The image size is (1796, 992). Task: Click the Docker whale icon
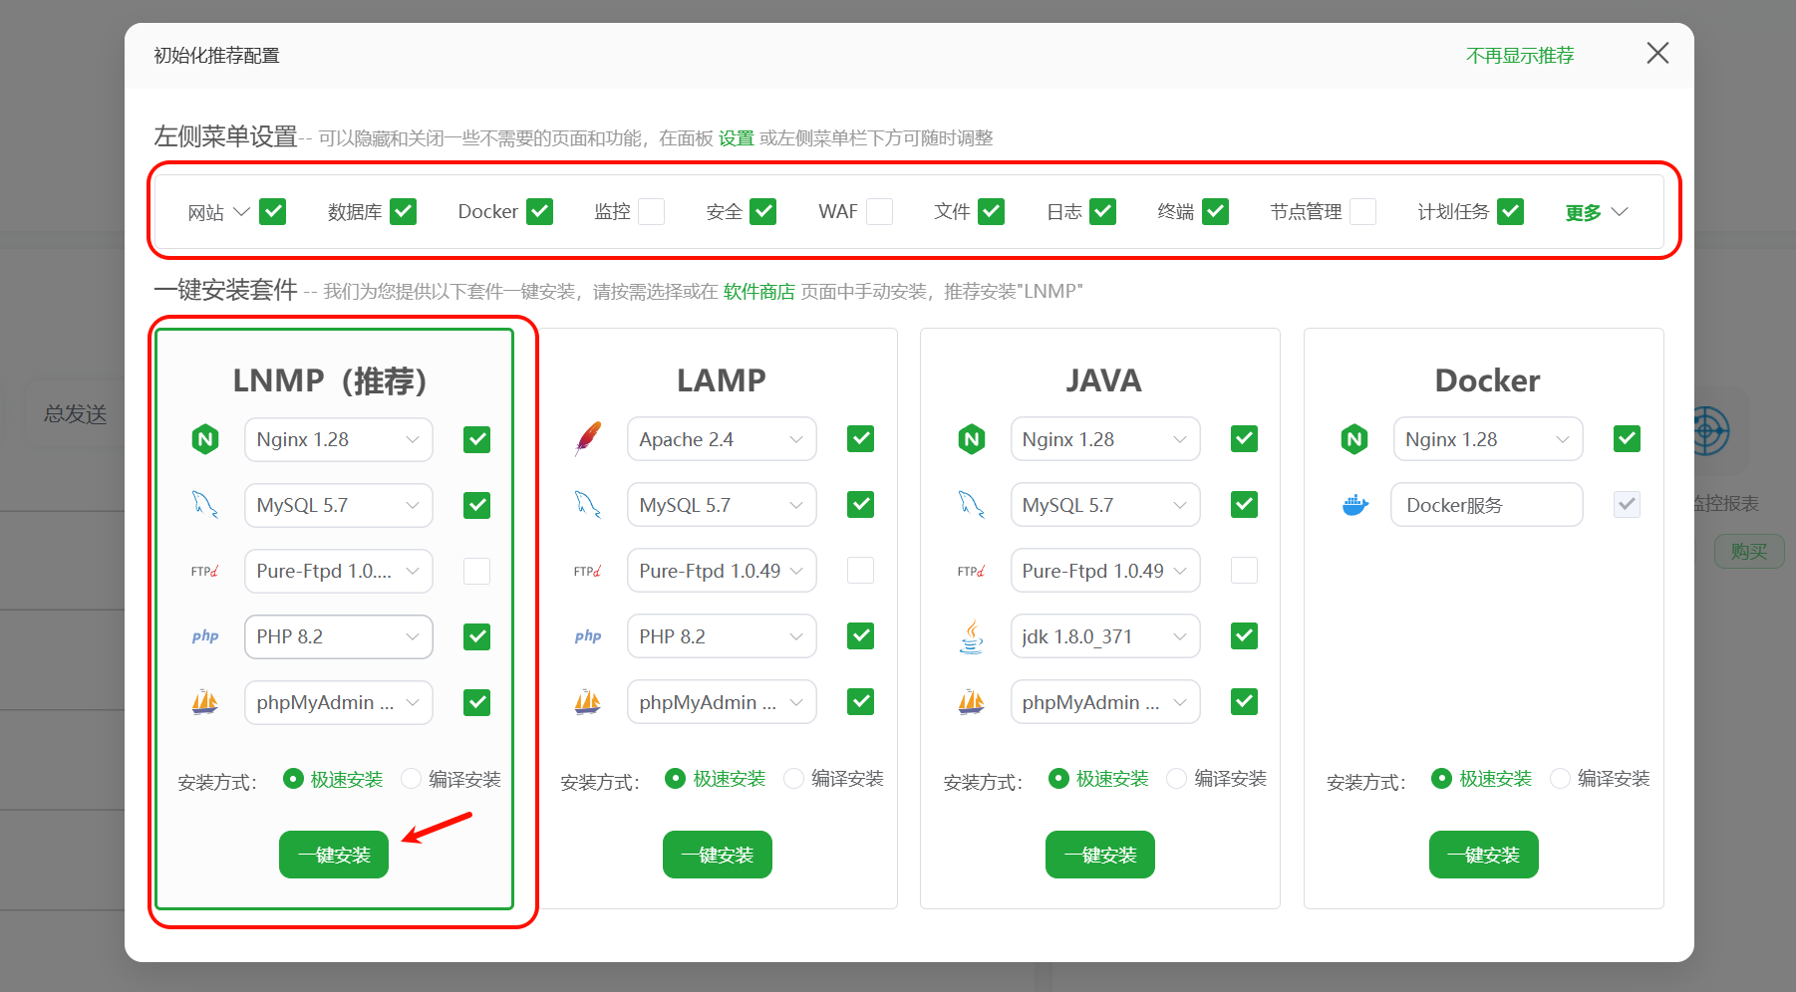click(x=1354, y=505)
